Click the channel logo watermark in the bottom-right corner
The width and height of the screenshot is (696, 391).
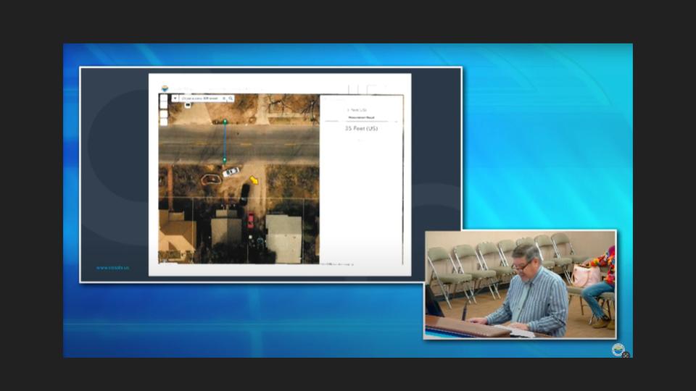(x=618, y=350)
